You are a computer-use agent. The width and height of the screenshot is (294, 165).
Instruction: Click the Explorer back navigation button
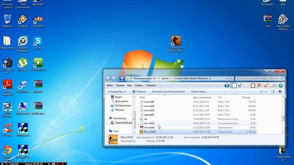coord(108,78)
